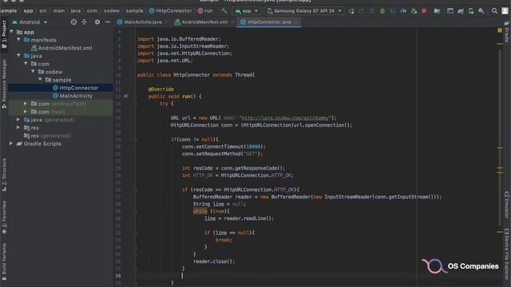
Task: Open the Gradle side tab
Action: [x=507, y=32]
